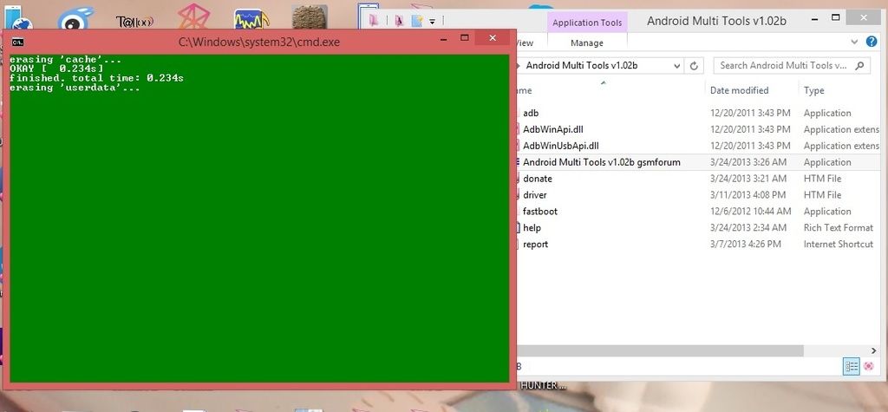Open the waveform desktop application icon
This screenshot has height=412, width=888.
(251, 19)
